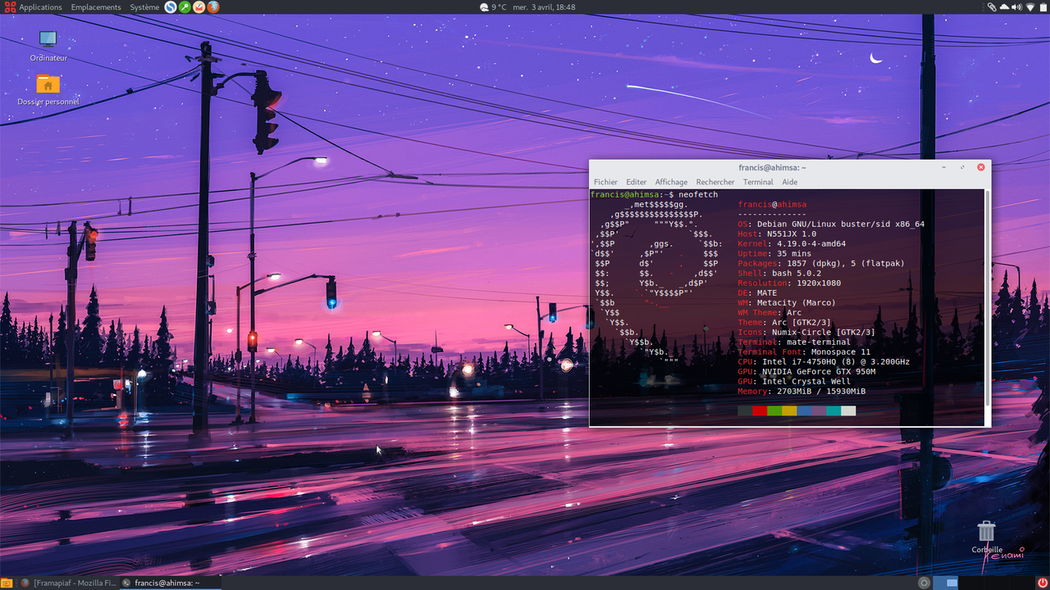Screen dimensions: 1050x590
Task: Click the terminal title bar francis@ahimsa: ~
Action: click(x=772, y=167)
